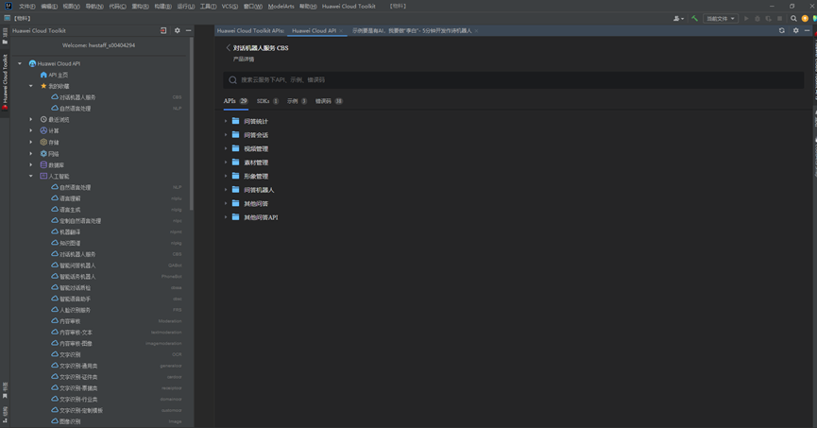The width and height of the screenshot is (817, 428).
Task: Open the Huawei Cloud Toolkit menu in the menu bar
Action: point(349,7)
